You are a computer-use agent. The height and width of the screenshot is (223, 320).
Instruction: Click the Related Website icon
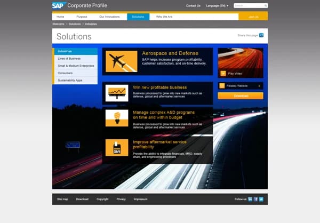(x=222, y=86)
